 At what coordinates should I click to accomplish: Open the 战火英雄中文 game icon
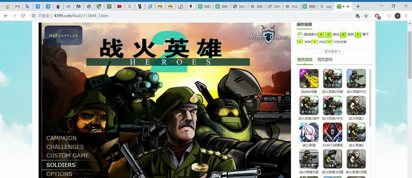[356, 78]
